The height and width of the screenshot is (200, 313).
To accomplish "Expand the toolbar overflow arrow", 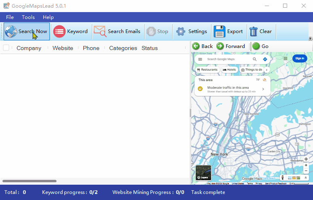I will tap(310, 38).
